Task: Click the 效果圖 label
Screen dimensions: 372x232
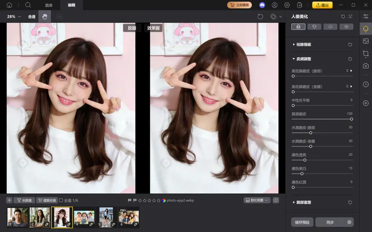Action: 153,28
